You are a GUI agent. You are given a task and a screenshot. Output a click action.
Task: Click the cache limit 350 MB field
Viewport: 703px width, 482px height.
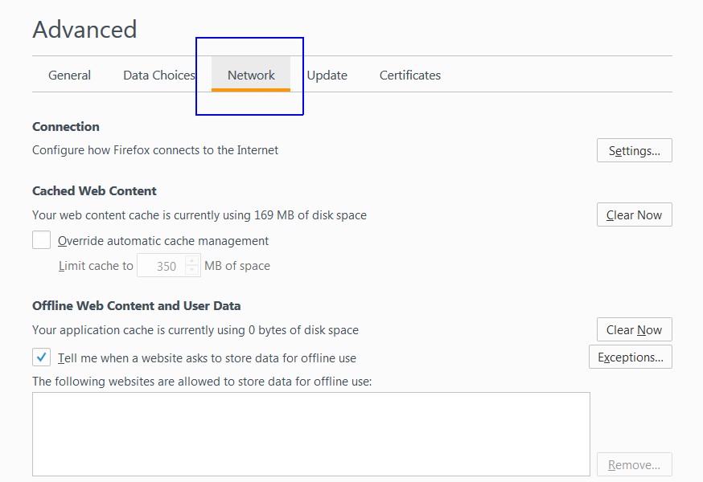pyautogui.click(x=162, y=266)
